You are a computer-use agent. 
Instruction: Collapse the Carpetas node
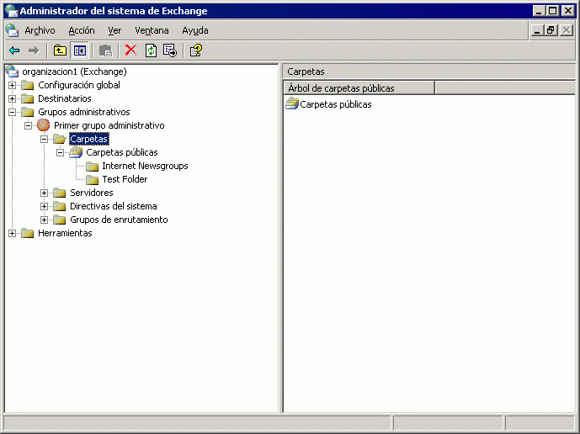point(44,139)
